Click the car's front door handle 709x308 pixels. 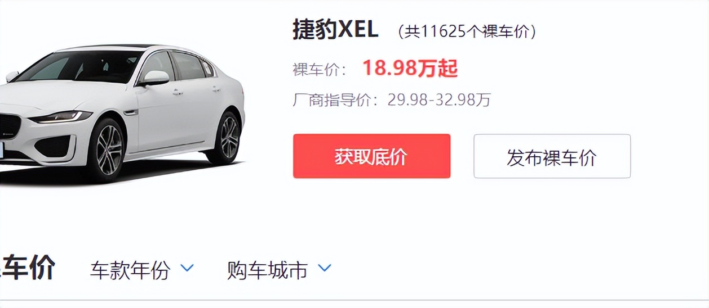178,92
